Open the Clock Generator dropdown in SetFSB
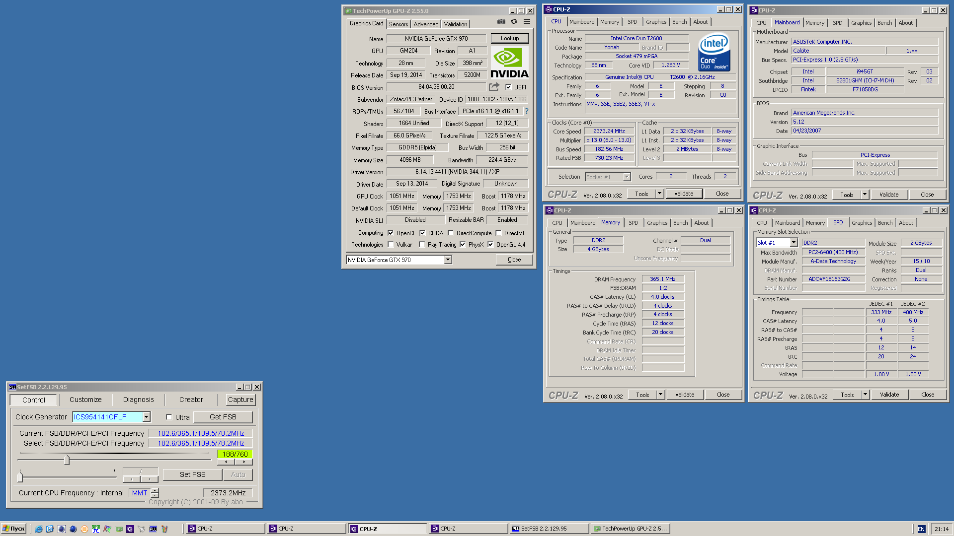The image size is (954, 536). (x=146, y=417)
